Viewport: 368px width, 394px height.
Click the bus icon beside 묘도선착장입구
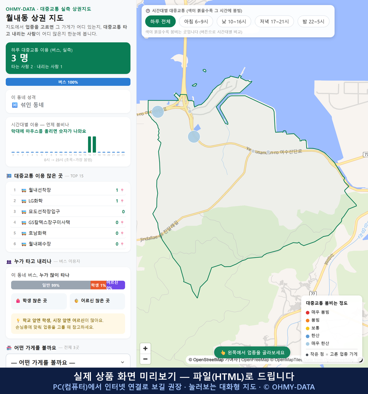coord(24,212)
